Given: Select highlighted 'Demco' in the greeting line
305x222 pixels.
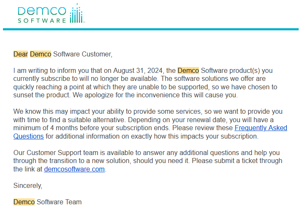Looking at the screenshot, I should pos(41,54).
